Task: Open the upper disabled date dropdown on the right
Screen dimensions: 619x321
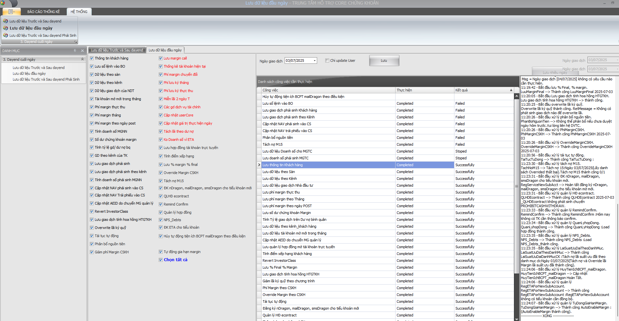Action: point(617,60)
